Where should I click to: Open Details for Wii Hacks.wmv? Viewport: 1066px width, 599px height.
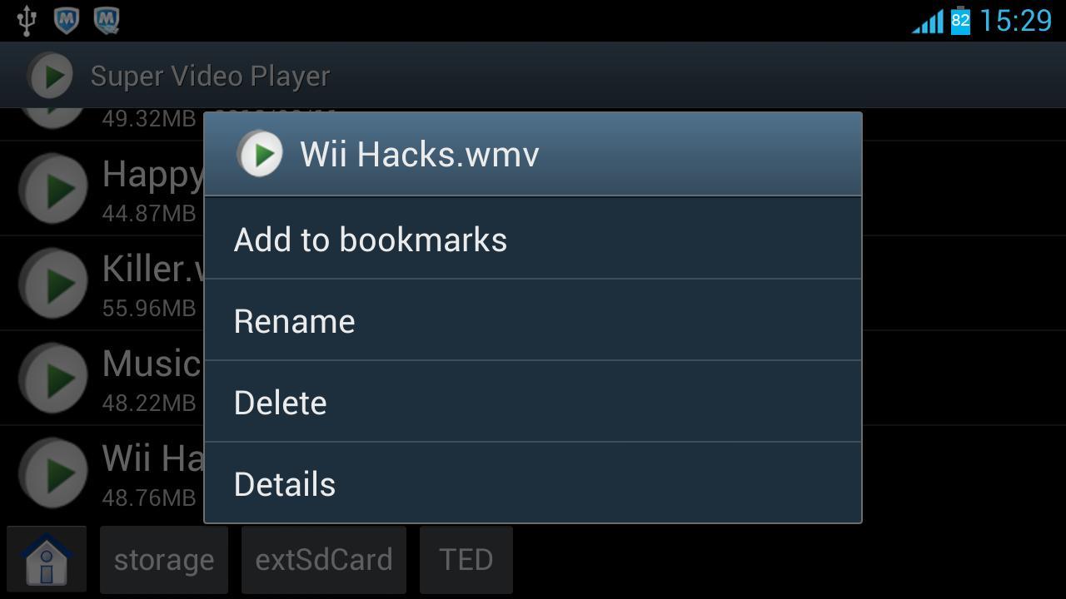pyautogui.click(x=533, y=483)
